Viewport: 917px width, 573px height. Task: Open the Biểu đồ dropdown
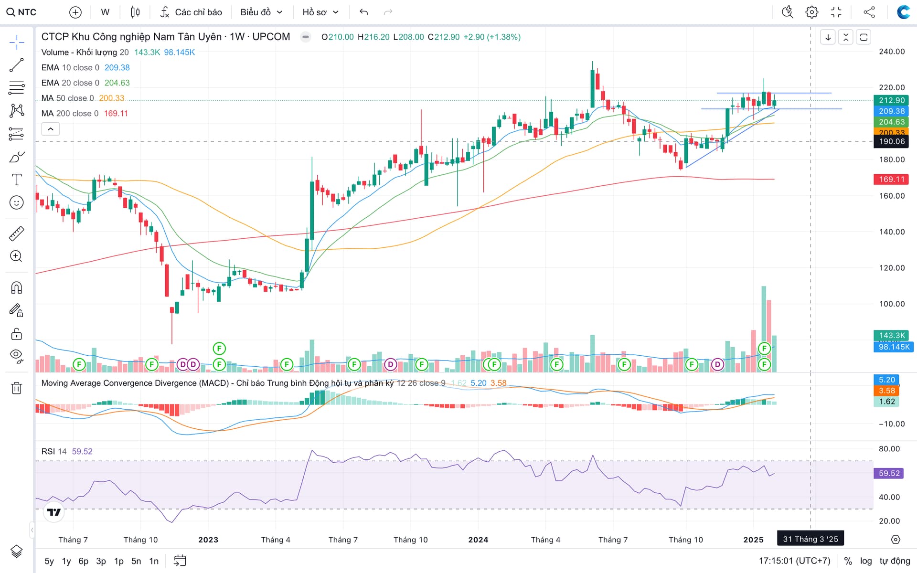tap(261, 12)
